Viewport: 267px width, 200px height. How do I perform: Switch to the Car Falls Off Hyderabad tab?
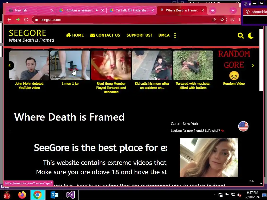(132, 10)
